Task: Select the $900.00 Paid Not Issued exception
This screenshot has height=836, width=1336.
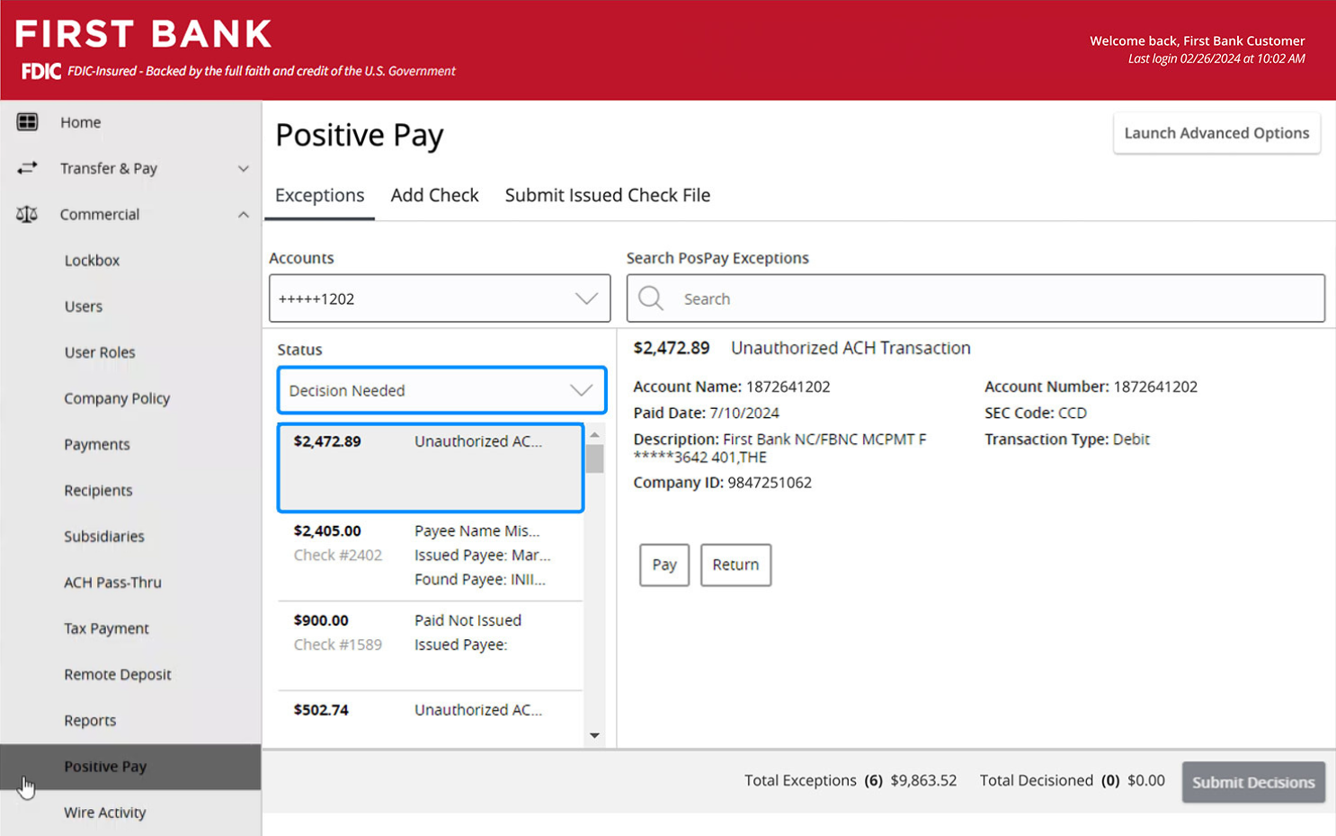Action: (x=430, y=644)
